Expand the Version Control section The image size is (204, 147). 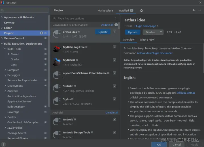tap(2, 38)
